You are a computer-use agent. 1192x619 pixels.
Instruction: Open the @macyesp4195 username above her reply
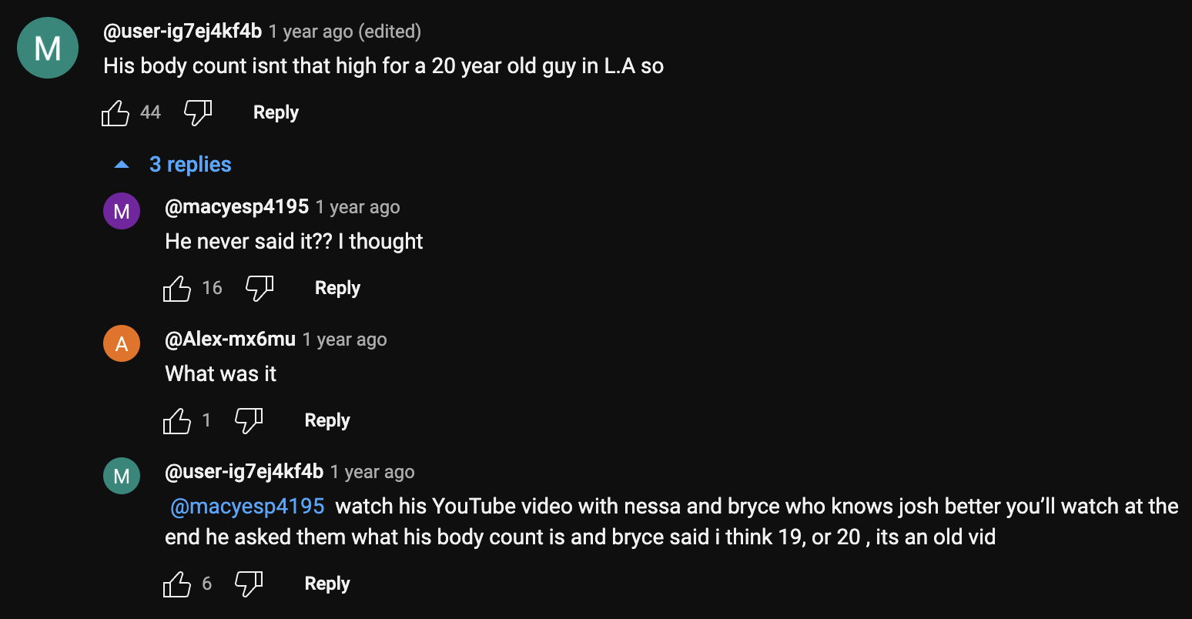pos(236,207)
